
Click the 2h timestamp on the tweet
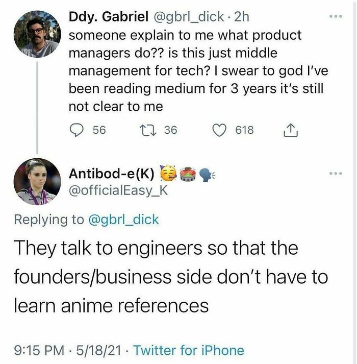pos(240,17)
